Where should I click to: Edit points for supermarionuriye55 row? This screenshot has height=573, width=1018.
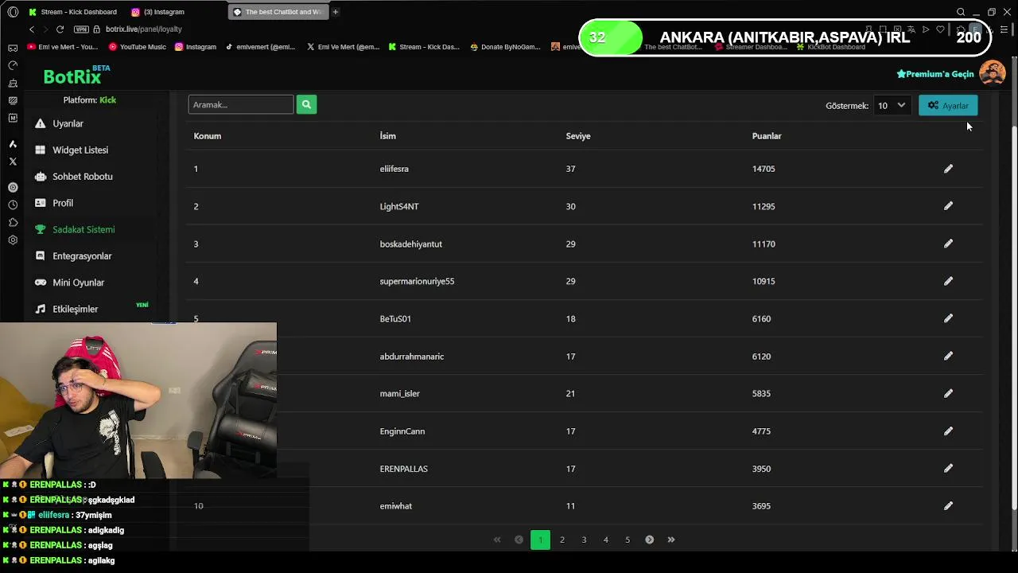tap(948, 281)
